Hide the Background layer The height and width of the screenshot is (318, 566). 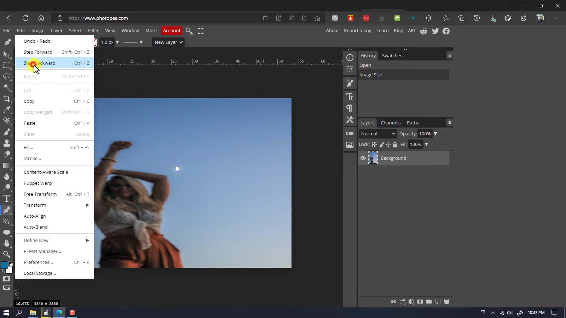pyautogui.click(x=363, y=158)
